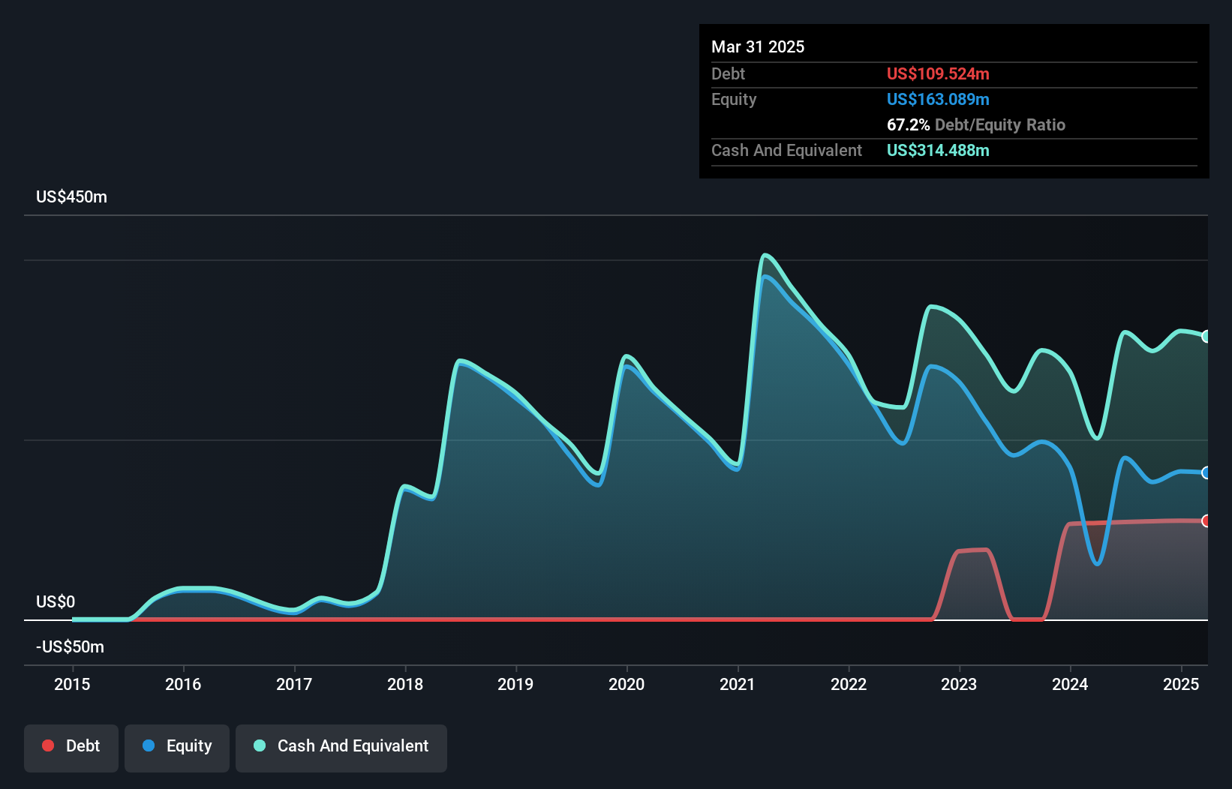Click the Cash And Equivalent tooltip label
Screen dimensions: 1232x789
tap(786, 150)
